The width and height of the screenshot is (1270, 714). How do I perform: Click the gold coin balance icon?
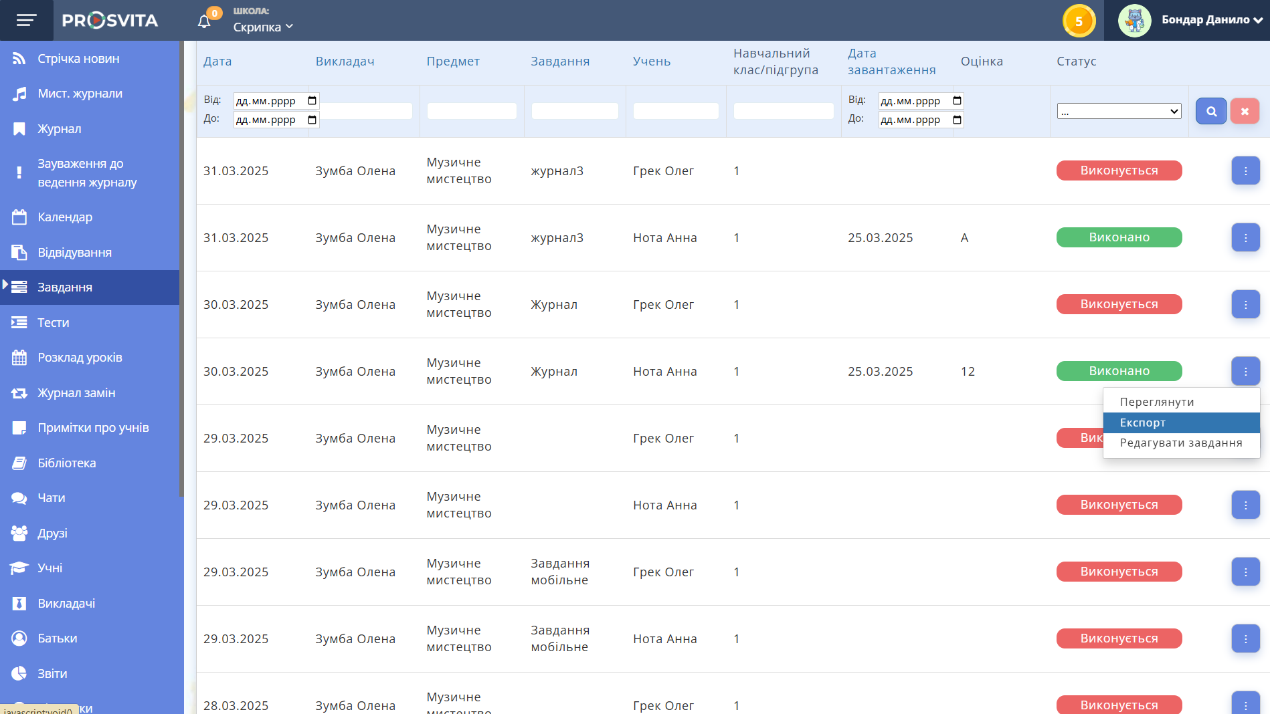click(x=1078, y=21)
